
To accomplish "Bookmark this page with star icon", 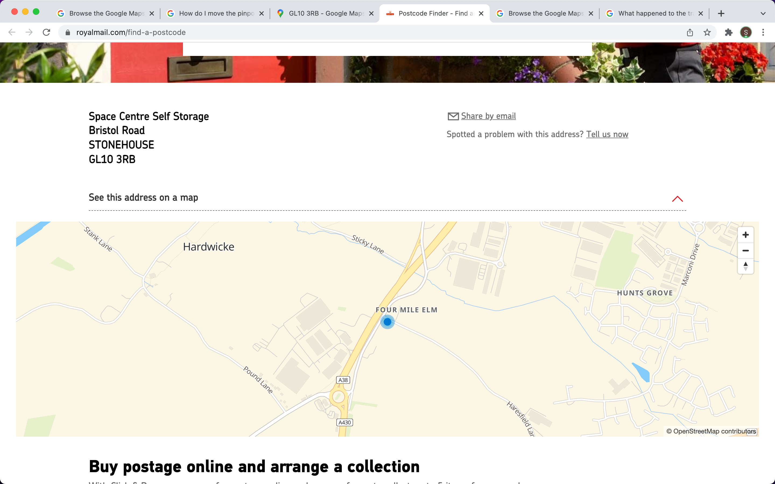I will pyautogui.click(x=707, y=32).
